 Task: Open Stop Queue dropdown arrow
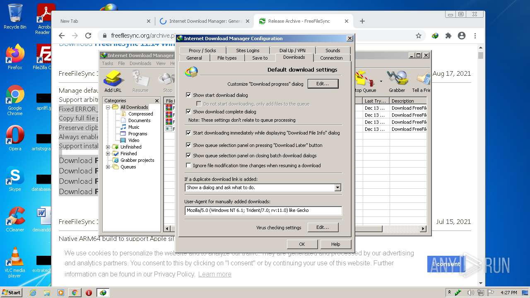click(381, 81)
